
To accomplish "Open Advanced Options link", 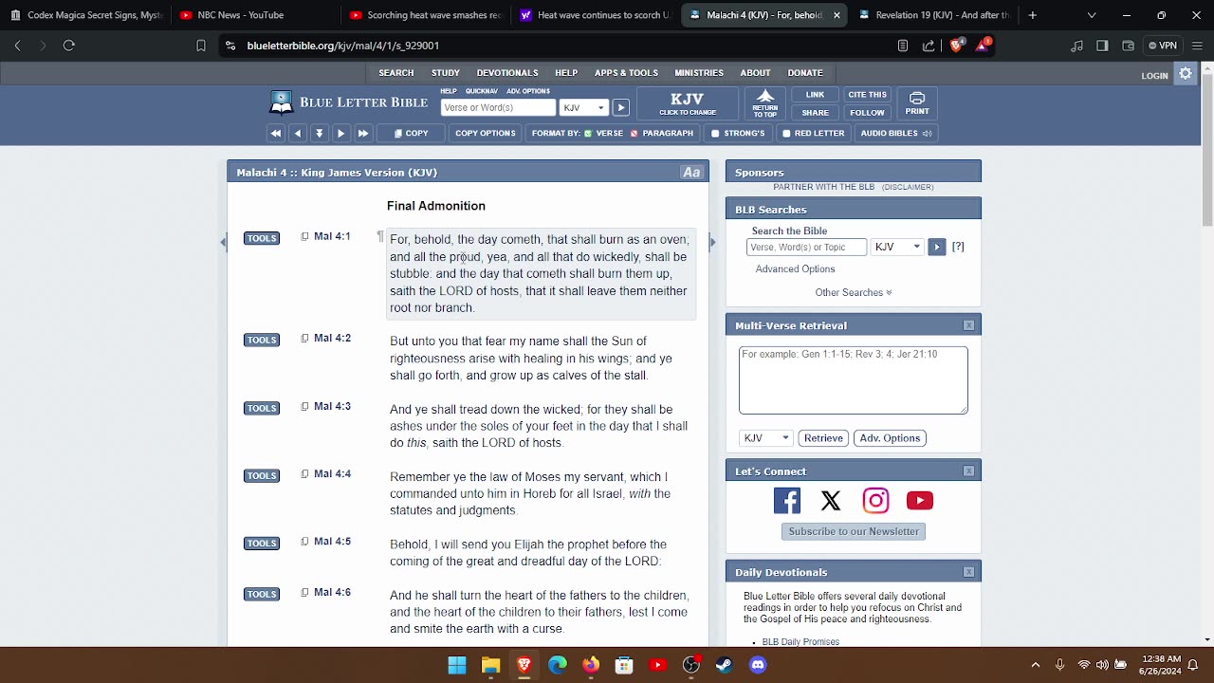I will [795, 269].
